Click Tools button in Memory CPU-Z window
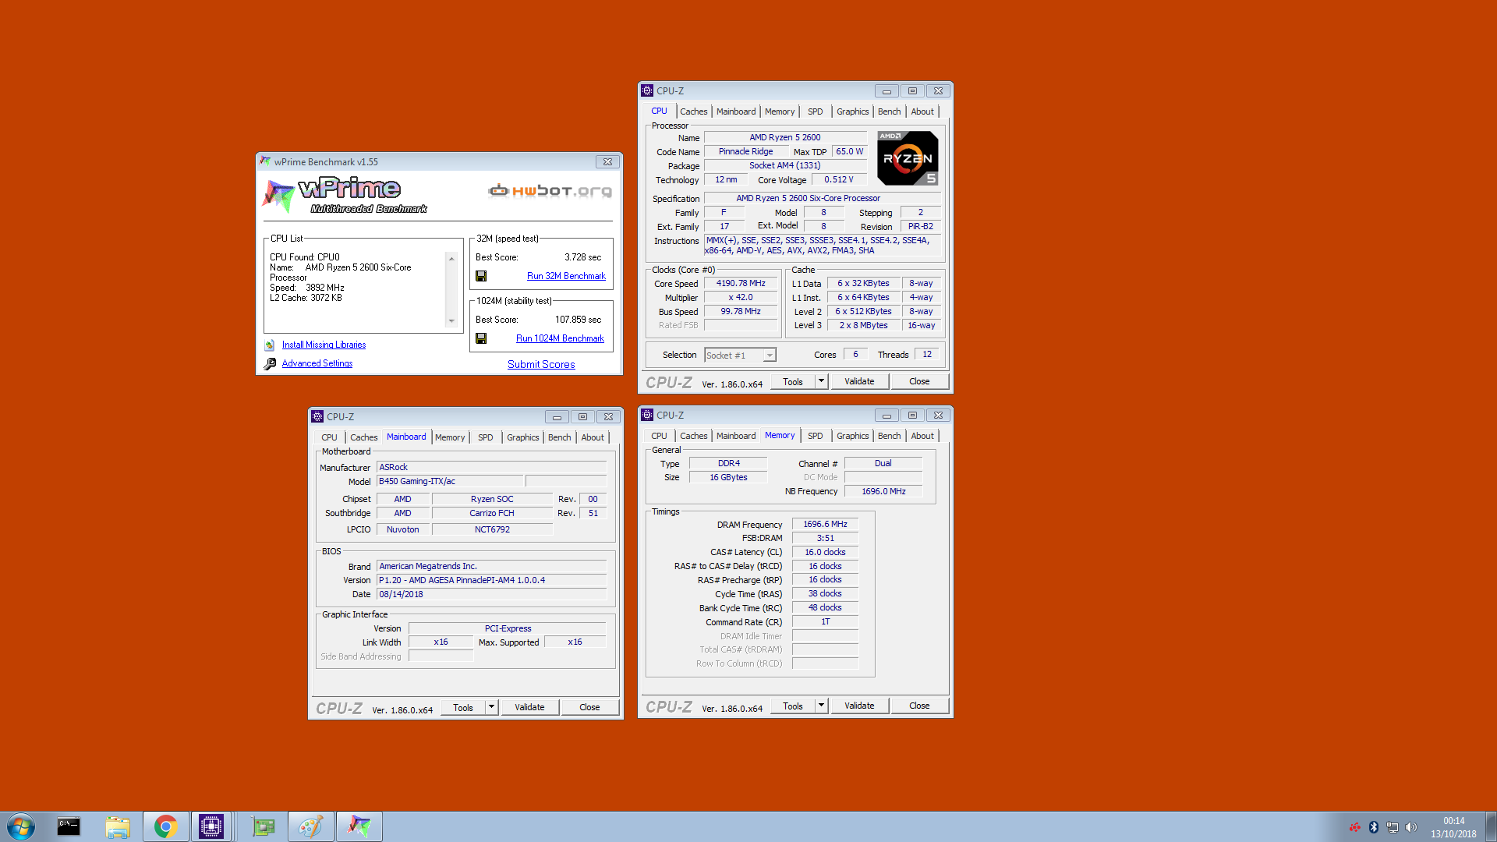The image size is (1497, 842). [793, 706]
